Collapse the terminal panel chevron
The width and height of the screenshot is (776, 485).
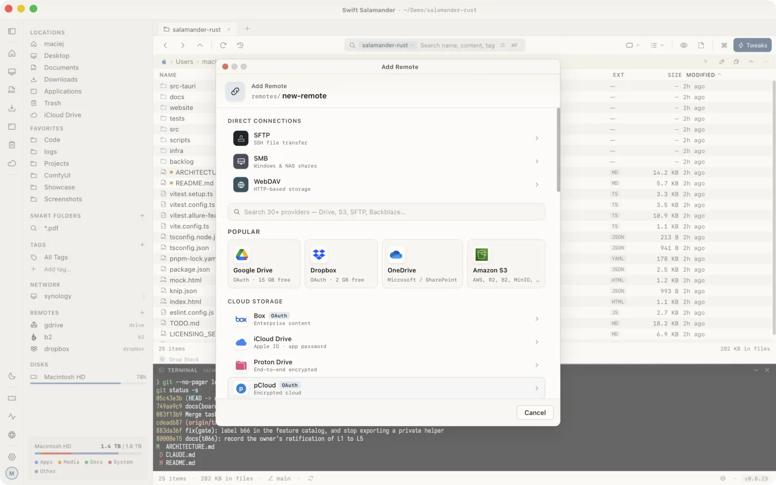click(x=756, y=370)
